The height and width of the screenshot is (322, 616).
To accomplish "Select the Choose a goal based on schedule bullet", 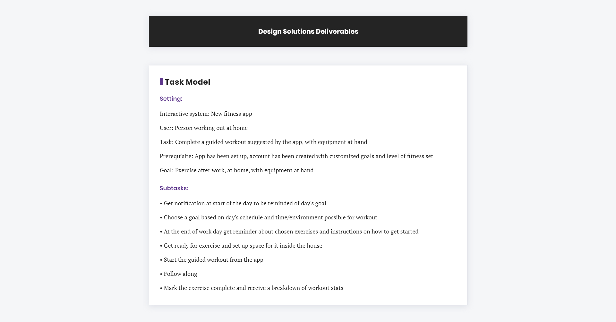I will [x=269, y=217].
